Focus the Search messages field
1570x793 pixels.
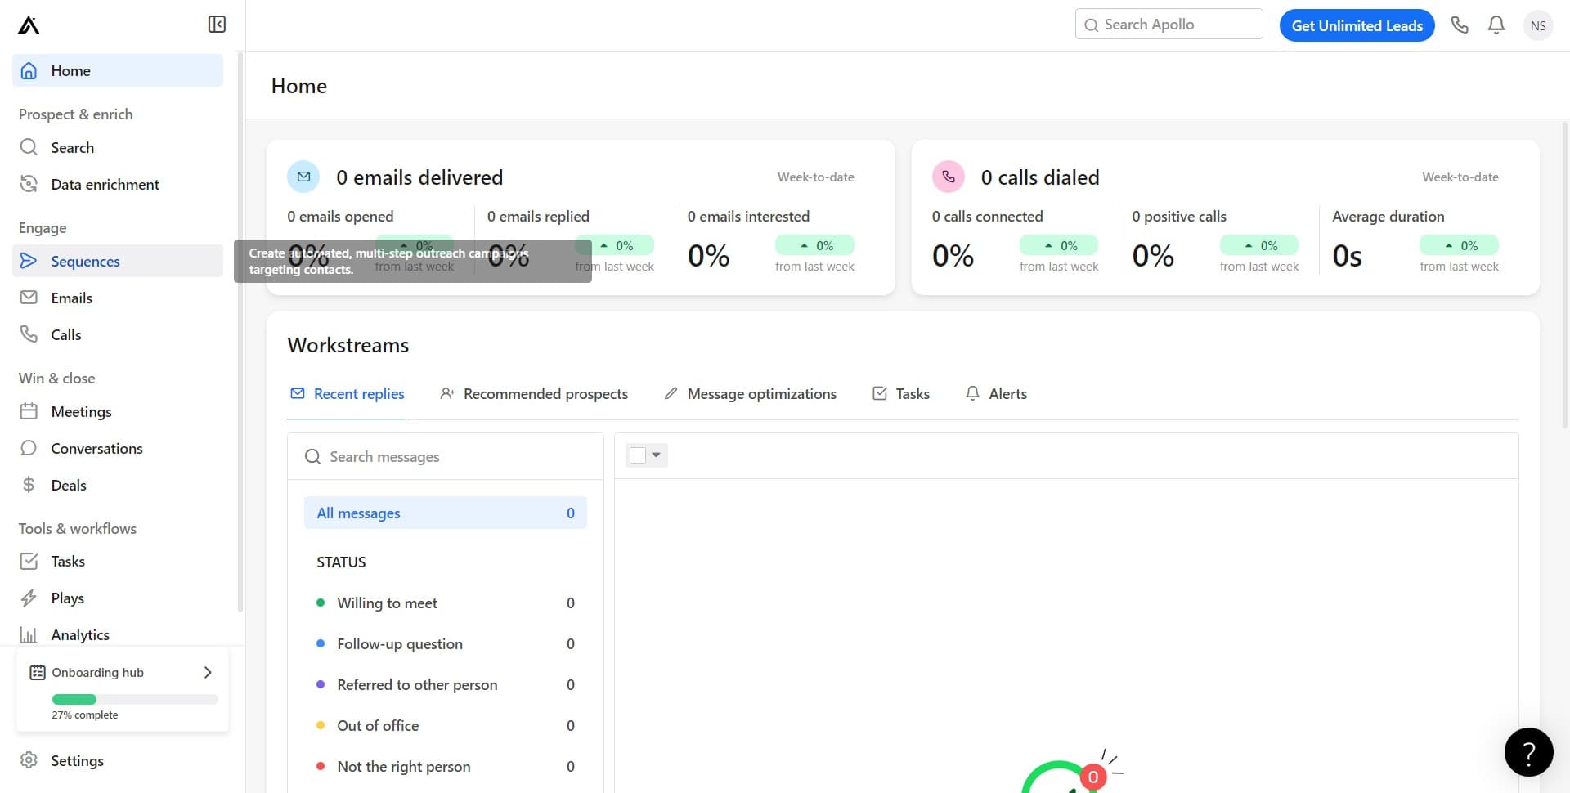446,456
